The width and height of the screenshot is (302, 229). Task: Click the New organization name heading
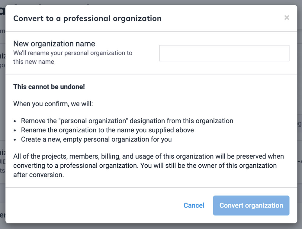pos(54,44)
